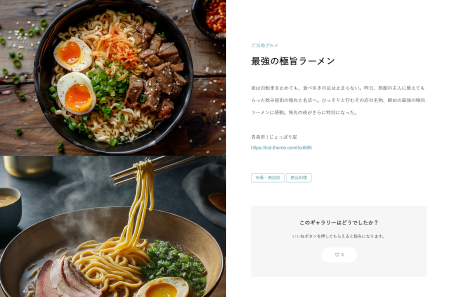Screen dimensions: 450x297
Task: Open the bottom ramen photo with steam
Action: [113, 226]
